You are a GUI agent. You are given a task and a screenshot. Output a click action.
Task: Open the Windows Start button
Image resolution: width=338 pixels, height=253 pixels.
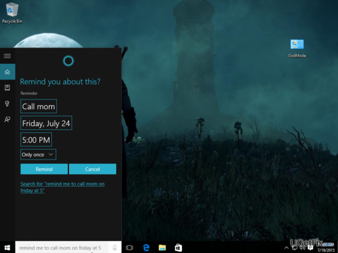click(x=7, y=248)
